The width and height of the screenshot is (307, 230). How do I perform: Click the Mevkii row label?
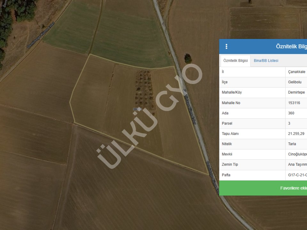click(x=227, y=154)
